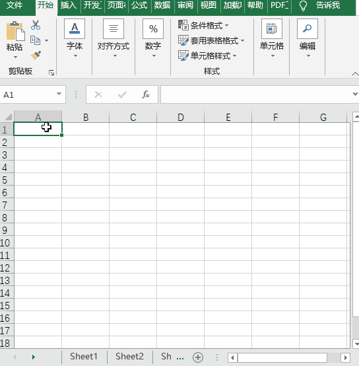Click the Name Box showing A1
The width and height of the screenshot is (359, 366).
tap(28, 94)
